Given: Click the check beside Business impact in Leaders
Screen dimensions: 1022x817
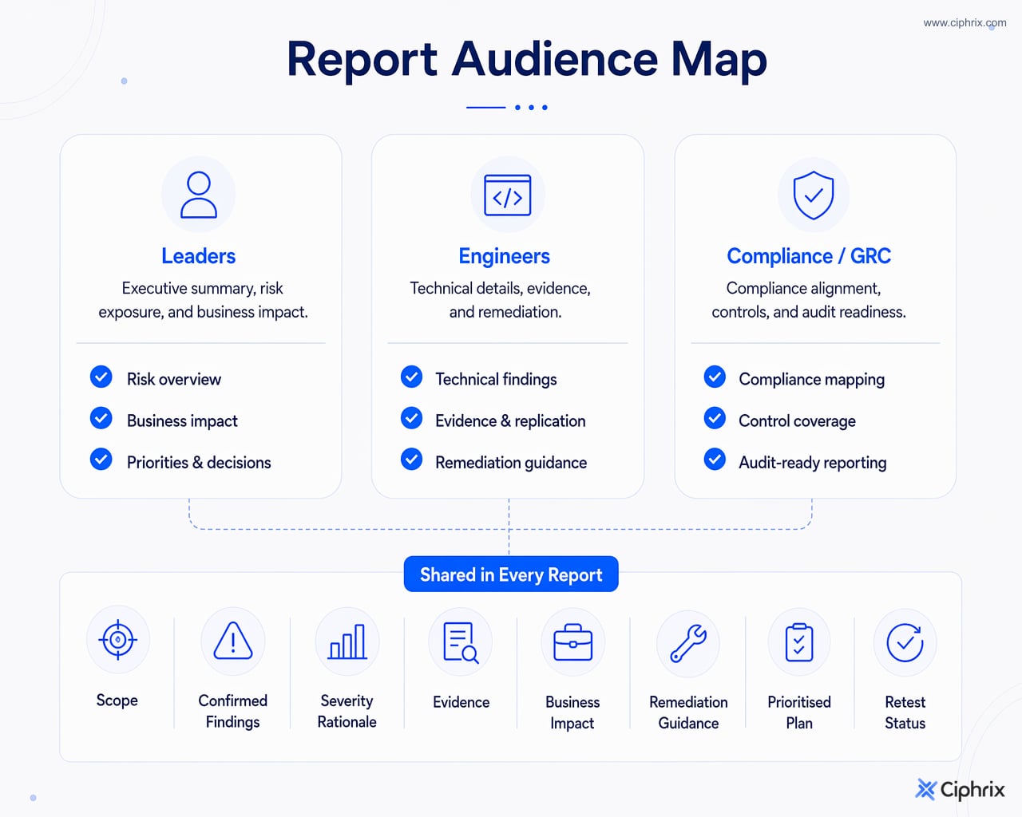Looking at the screenshot, I should tap(101, 418).
